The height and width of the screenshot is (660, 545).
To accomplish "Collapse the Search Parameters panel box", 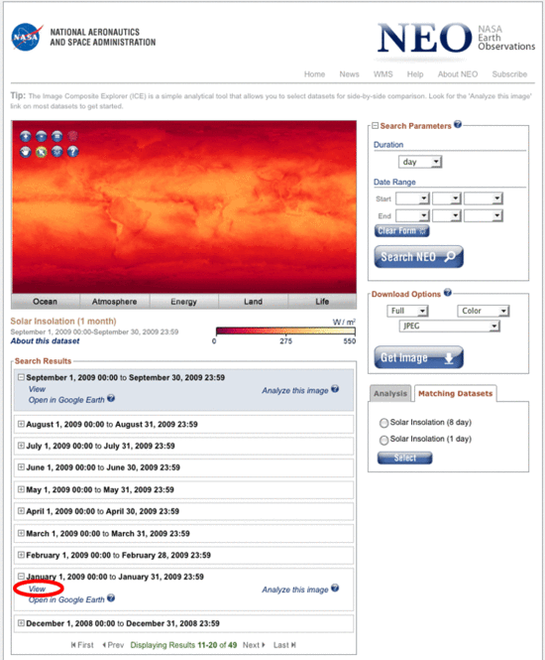I will pos(376,126).
